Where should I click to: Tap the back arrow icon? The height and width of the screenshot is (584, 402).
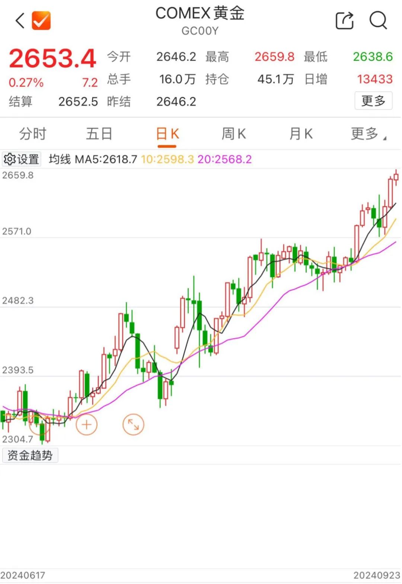pos(20,20)
